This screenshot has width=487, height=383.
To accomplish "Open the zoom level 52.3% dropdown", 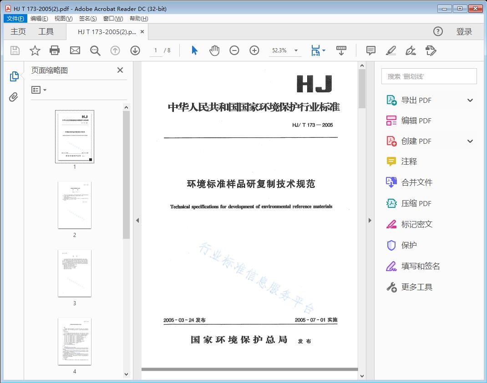I will click(x=296, y=50).
